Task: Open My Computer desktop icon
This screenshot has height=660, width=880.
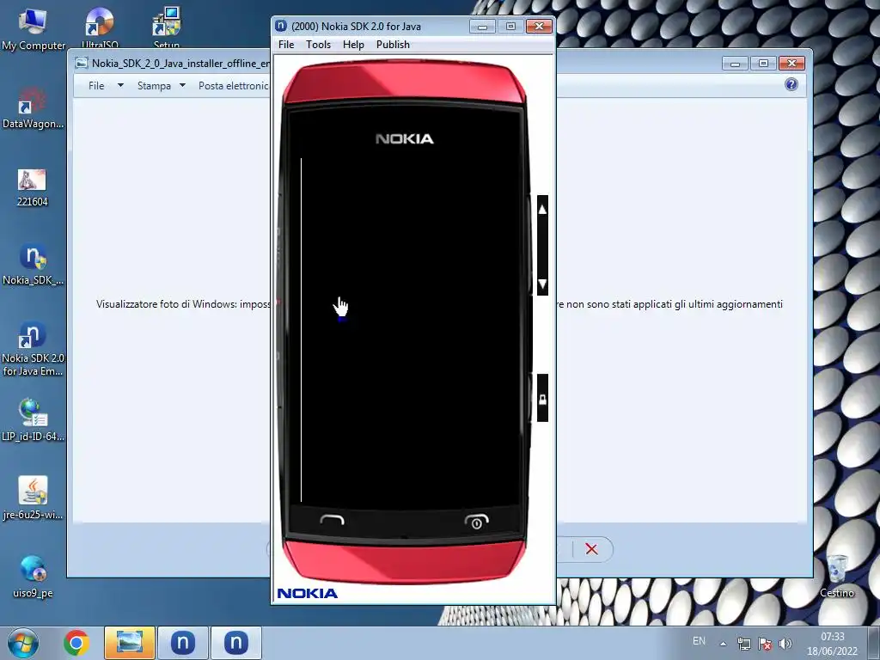Action: [x=34, y=29]
